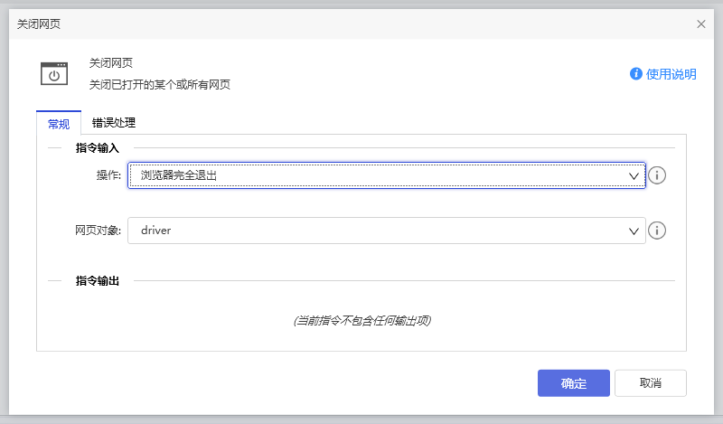
Task: Click the 网页对象 field label
Action: (97, 231)
